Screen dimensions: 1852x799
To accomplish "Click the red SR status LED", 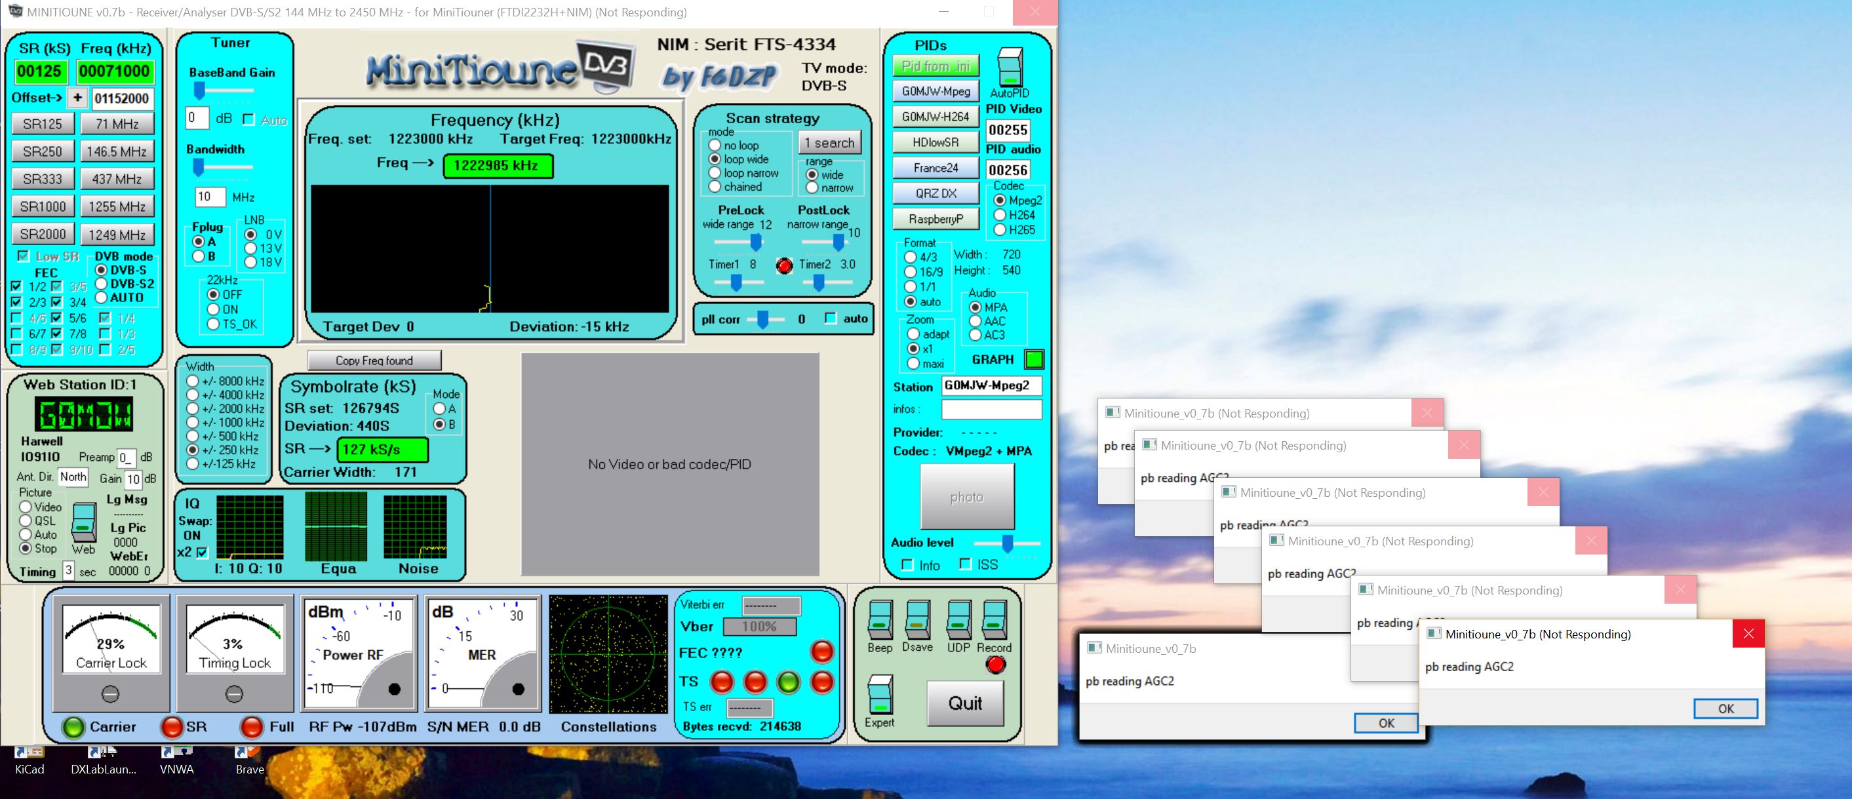I will tap(172, 727).
